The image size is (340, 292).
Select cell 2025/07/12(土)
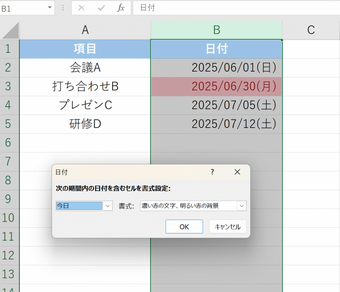pyautogui.click(x=216, y=124)
